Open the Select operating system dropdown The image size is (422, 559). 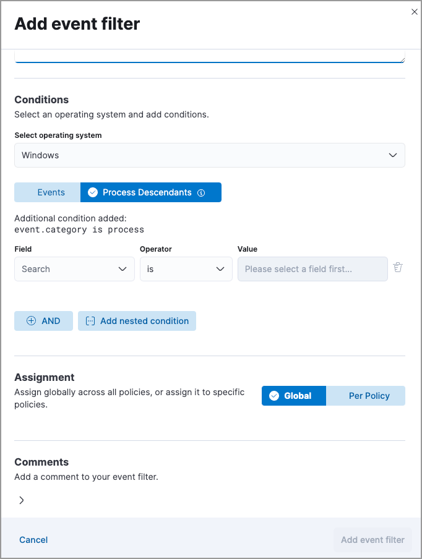coord(210,155)
